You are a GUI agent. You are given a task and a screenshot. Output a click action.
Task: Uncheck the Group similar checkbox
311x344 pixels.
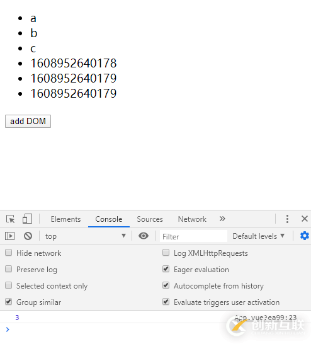9,302
